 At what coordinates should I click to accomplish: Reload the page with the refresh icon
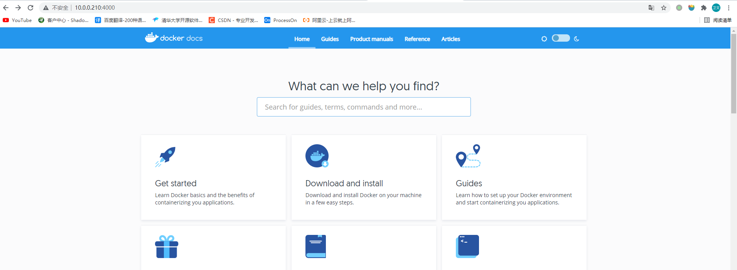[x=30, y=8]
